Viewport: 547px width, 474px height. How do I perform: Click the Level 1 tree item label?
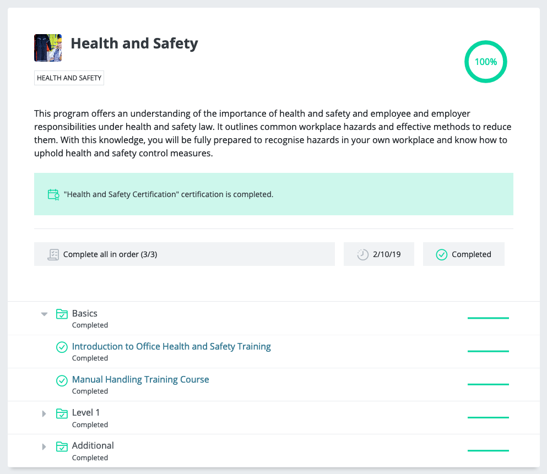coord(86,412)
